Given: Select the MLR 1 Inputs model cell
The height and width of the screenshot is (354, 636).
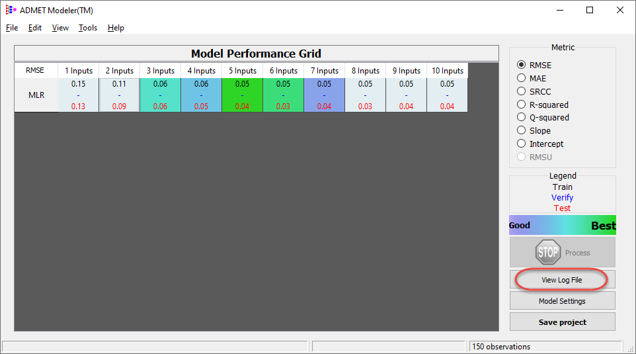Looking at the screenshot, I should coord(78,95).
